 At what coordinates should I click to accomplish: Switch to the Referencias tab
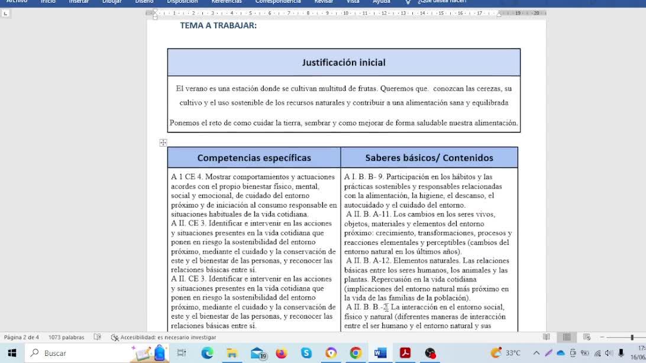[226, 2]
